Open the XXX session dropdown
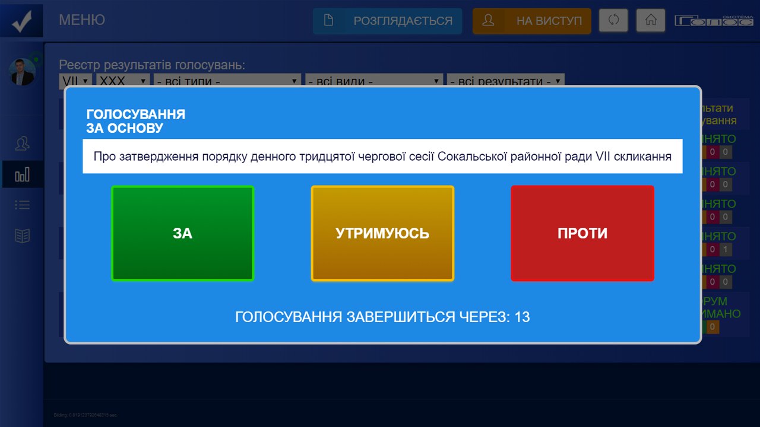The width and height of the screenshot is (760, 427). click(123, 81)
